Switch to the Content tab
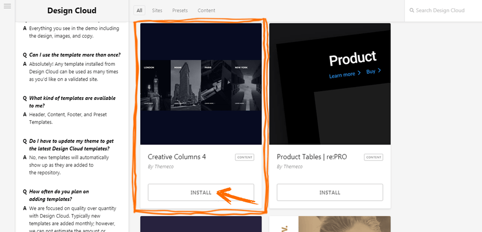Viewport: 482px width, 232px height. (206, 10)
